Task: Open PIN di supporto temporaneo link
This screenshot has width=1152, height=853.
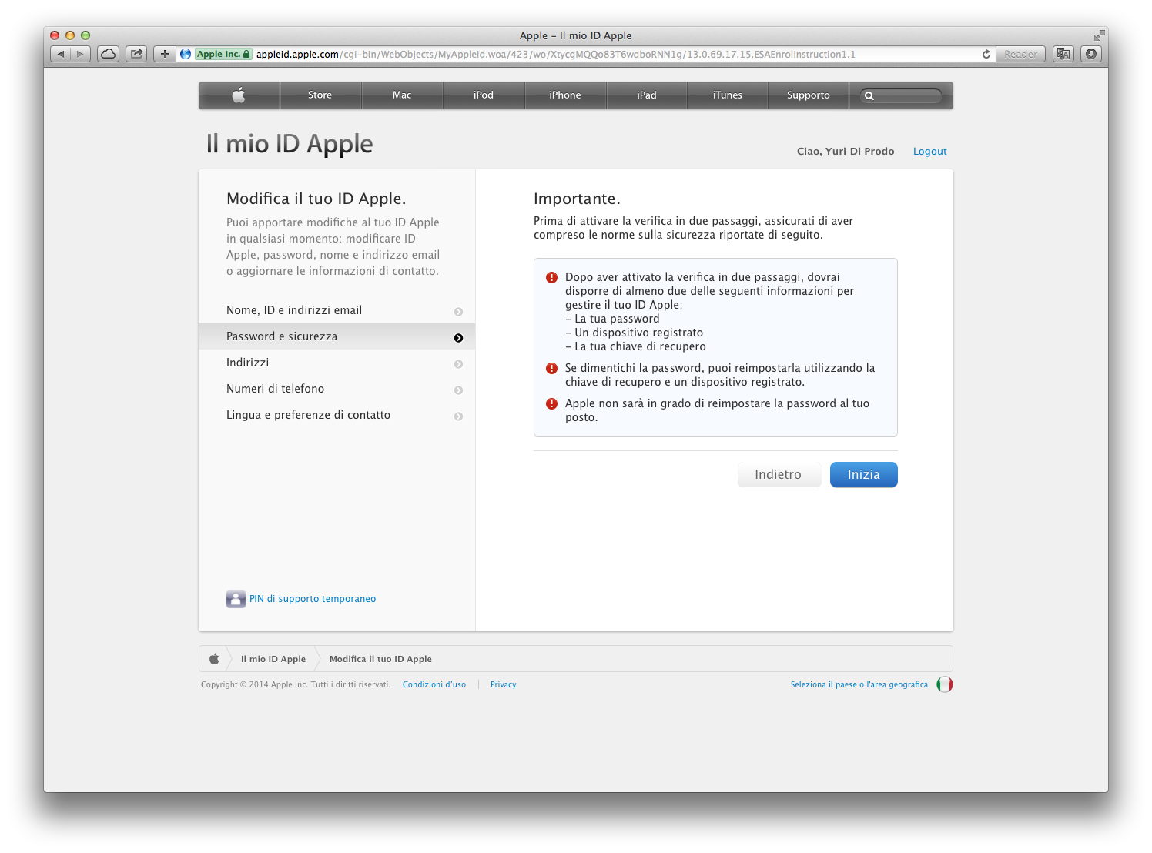Action: coord(313,599)
